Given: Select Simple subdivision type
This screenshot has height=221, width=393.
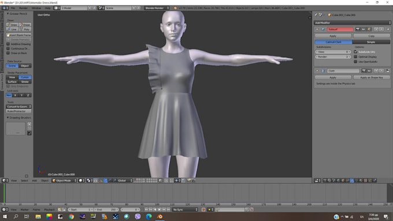Looking at the screenshot, I should click(x=371, y=42).
